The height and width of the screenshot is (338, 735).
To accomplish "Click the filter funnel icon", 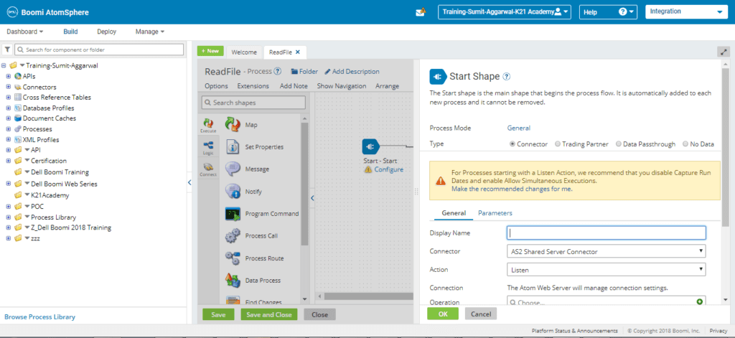I will pos(7,50).
